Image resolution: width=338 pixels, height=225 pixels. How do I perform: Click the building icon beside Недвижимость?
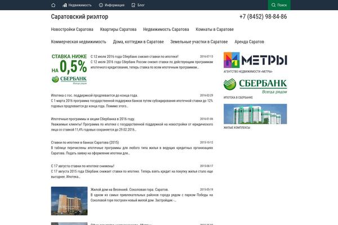(x=64, y=5)
